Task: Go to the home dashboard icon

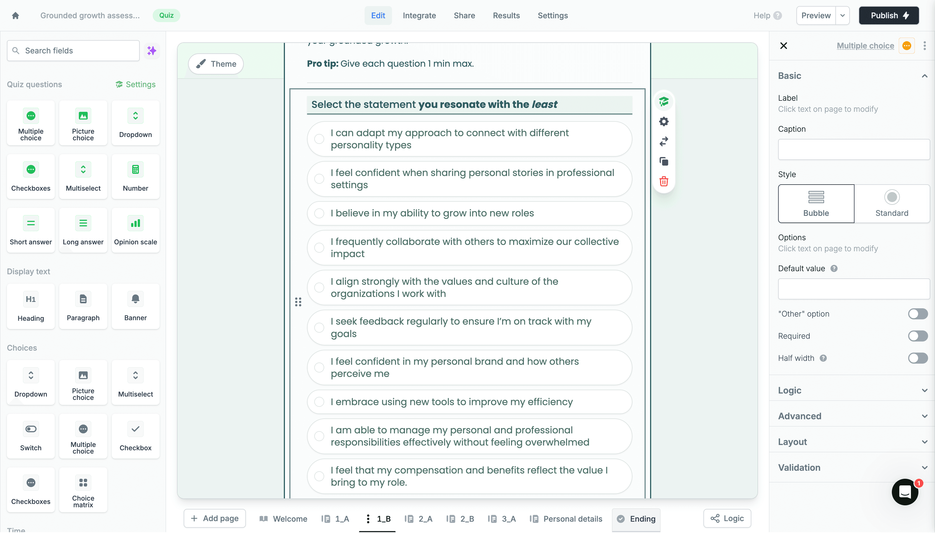Action: pyautogui.click(x=15, y=15)
